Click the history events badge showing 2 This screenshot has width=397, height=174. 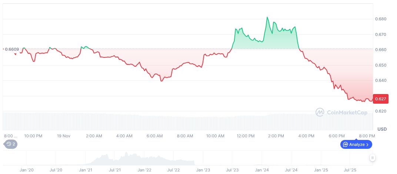click(10, 144)
